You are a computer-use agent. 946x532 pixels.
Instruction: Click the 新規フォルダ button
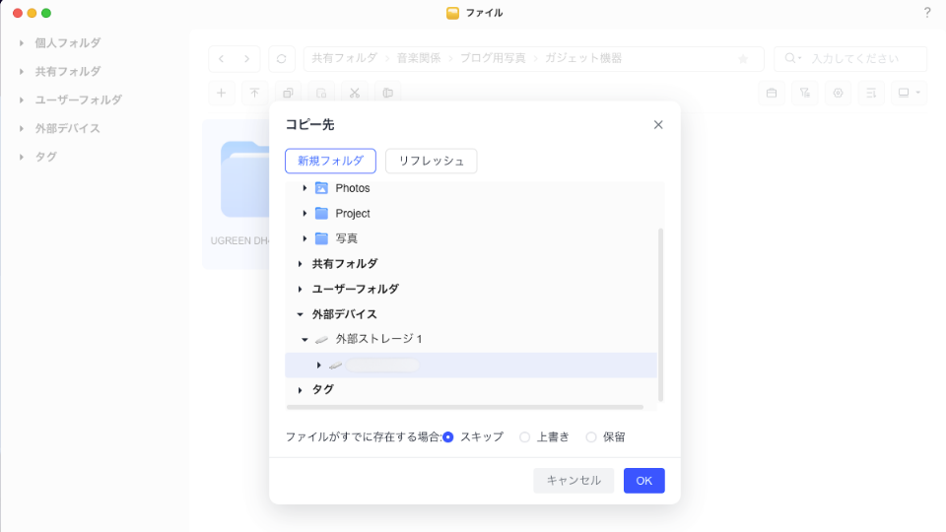pyautogui.click(x=330, y=161)
